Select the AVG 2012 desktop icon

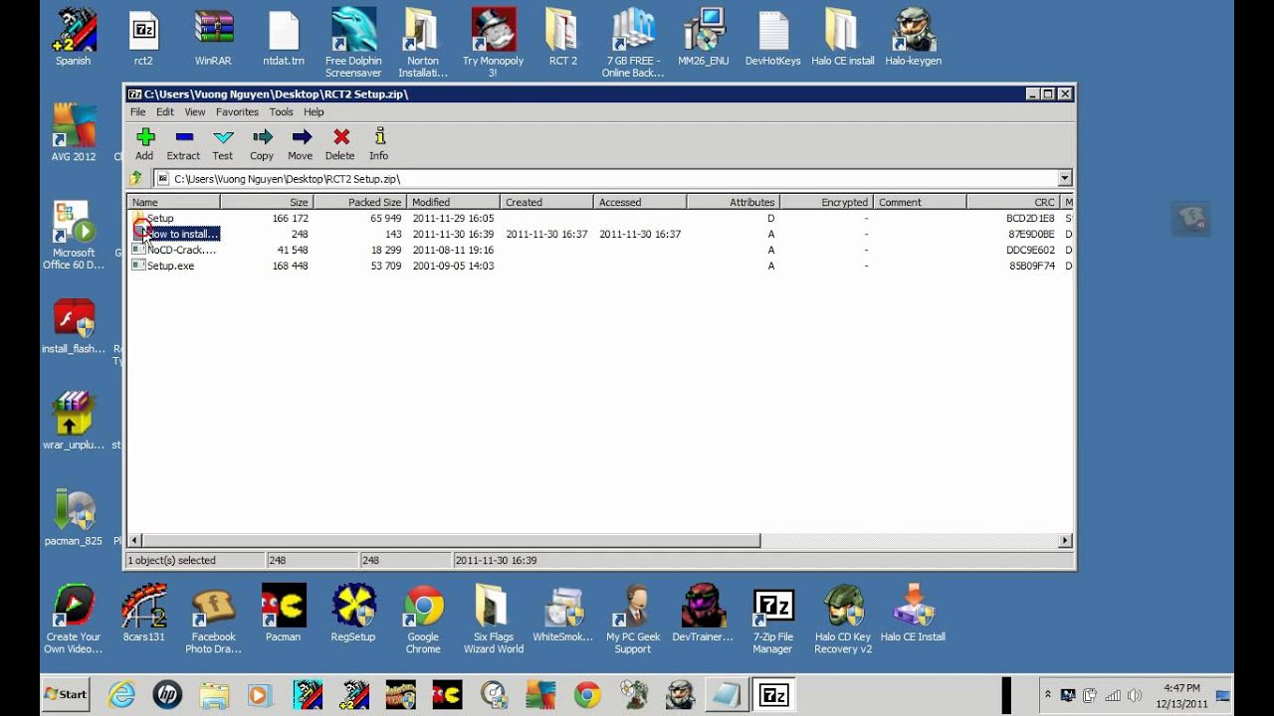click(x=74, y=133)
